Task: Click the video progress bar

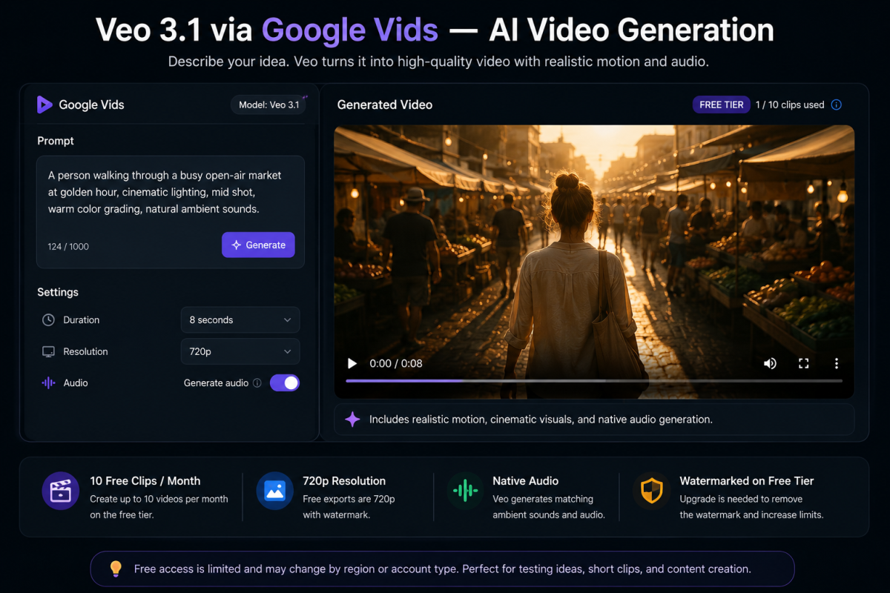Action: pos(594,380)
